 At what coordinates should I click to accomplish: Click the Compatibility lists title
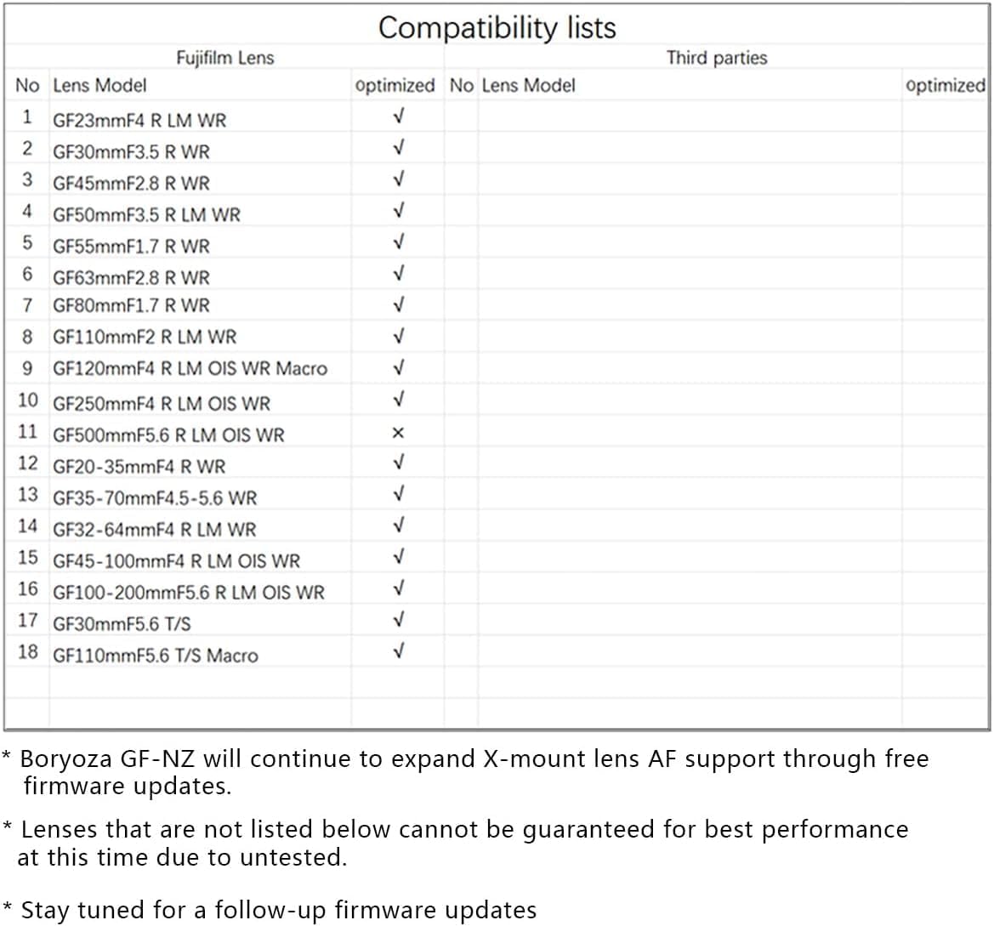point(497,27)
